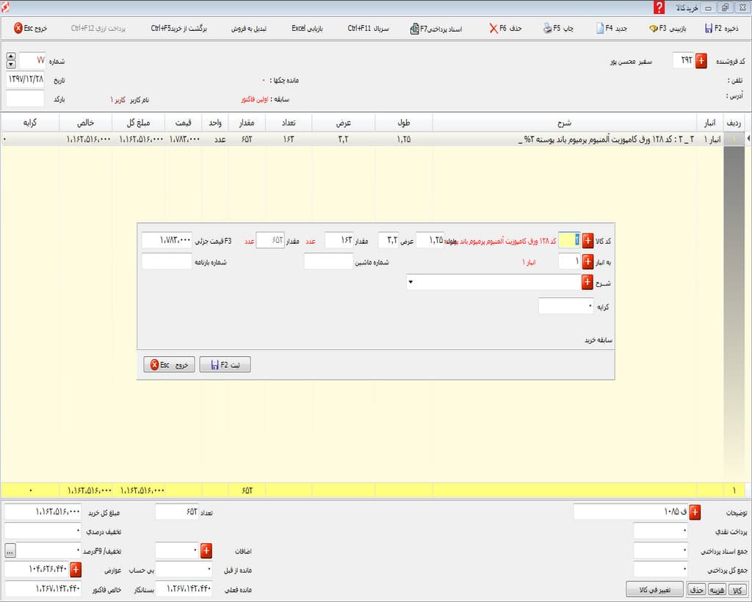Click the plus button next to توضیحات
Image resolution: width=752 pixels, height=602 pixels.
click(695, 512)
